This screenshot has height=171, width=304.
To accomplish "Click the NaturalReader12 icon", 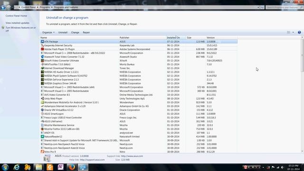I will (42, 136).
